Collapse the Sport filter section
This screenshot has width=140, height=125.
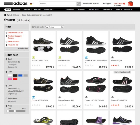pyautogui.click(x=6, y=59)
